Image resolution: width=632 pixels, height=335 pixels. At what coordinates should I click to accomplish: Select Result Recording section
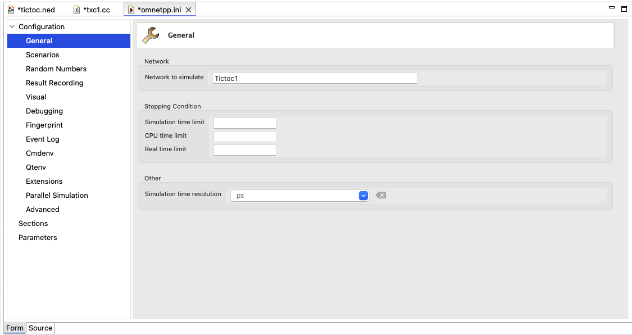[54, 83]
